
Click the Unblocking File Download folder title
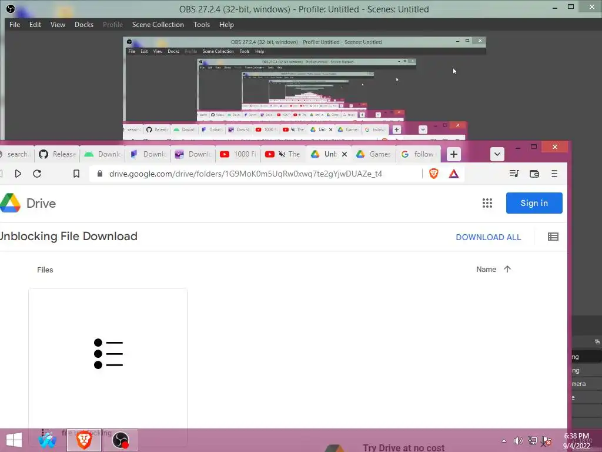[x=69, y=236]
